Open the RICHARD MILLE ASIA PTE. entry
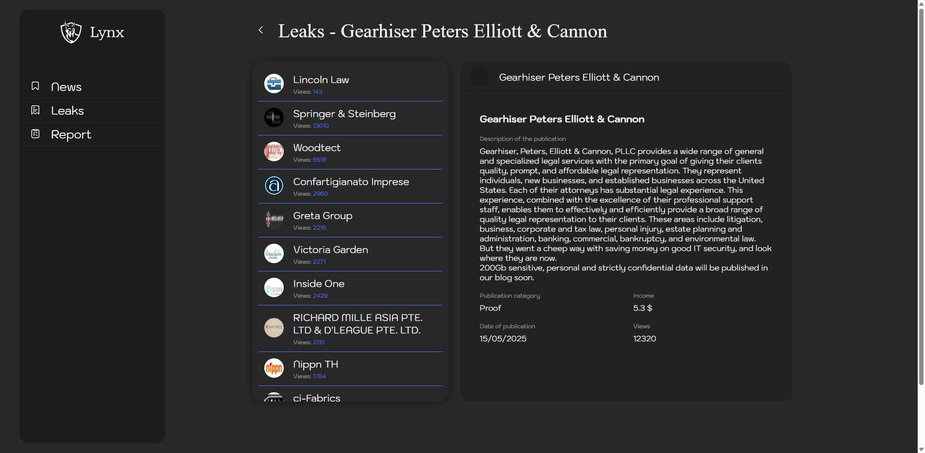The image size is (925, 453). [x=357, y=324]
